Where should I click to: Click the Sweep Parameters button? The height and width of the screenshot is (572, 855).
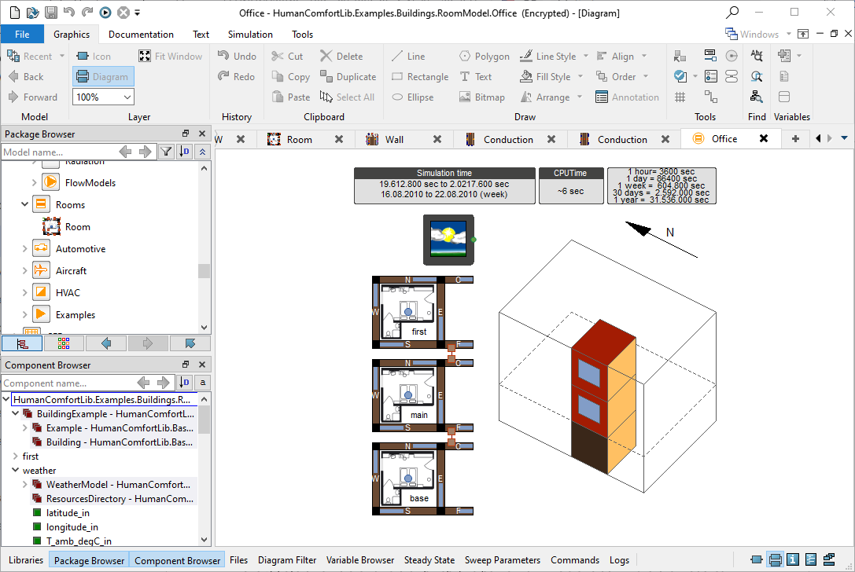[x=502, y=560]
